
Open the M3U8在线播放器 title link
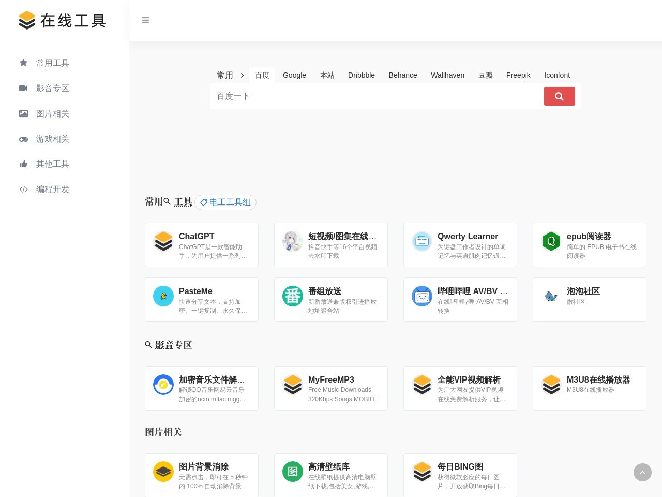coord(598,379)
